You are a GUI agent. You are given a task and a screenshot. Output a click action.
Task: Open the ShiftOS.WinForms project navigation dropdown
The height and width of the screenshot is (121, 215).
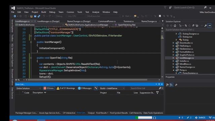(x=40, y=25)
